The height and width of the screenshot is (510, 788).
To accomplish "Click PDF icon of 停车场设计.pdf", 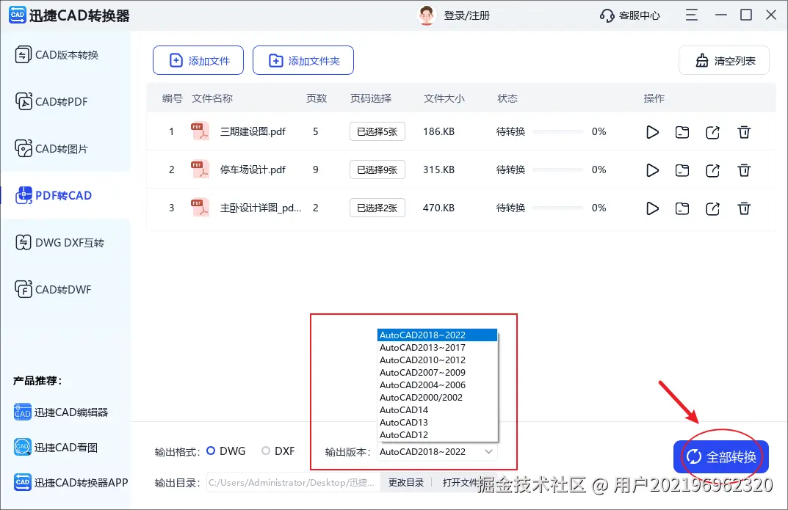I will pos(200,170).
